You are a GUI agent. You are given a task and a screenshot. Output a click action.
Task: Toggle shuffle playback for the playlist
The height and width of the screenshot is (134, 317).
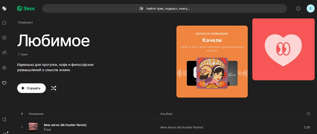[x=54, y=88]
